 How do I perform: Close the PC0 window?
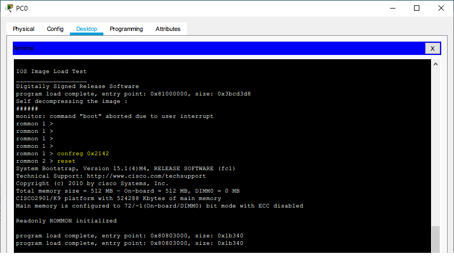pyautogui.click(x=441, y=8)
